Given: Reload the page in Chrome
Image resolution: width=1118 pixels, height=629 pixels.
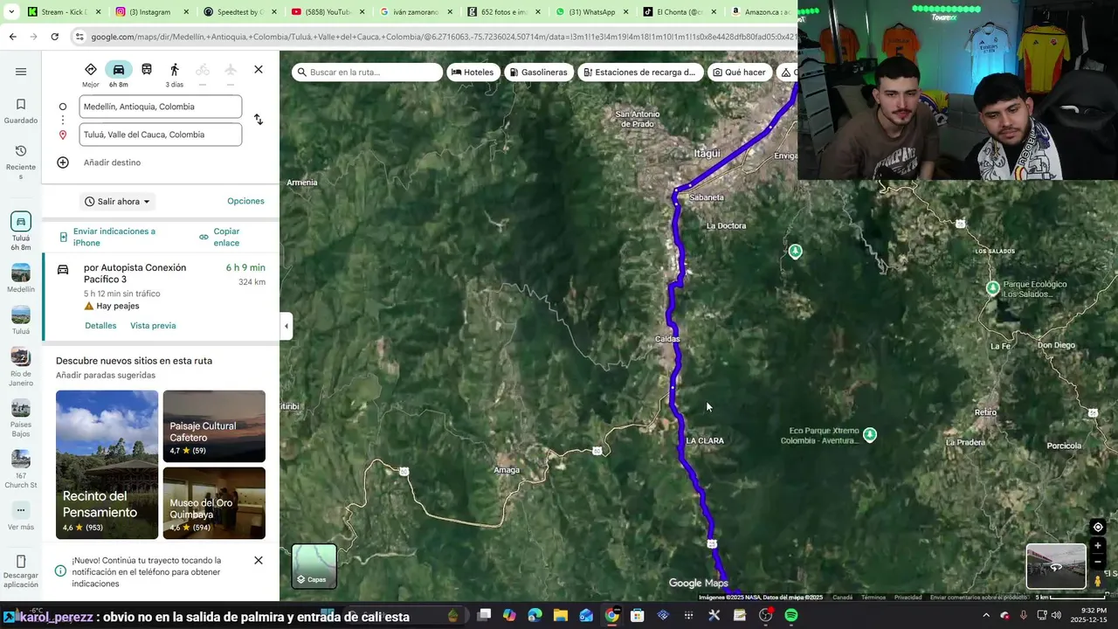Looking at the screenshot, I should 54,37.
